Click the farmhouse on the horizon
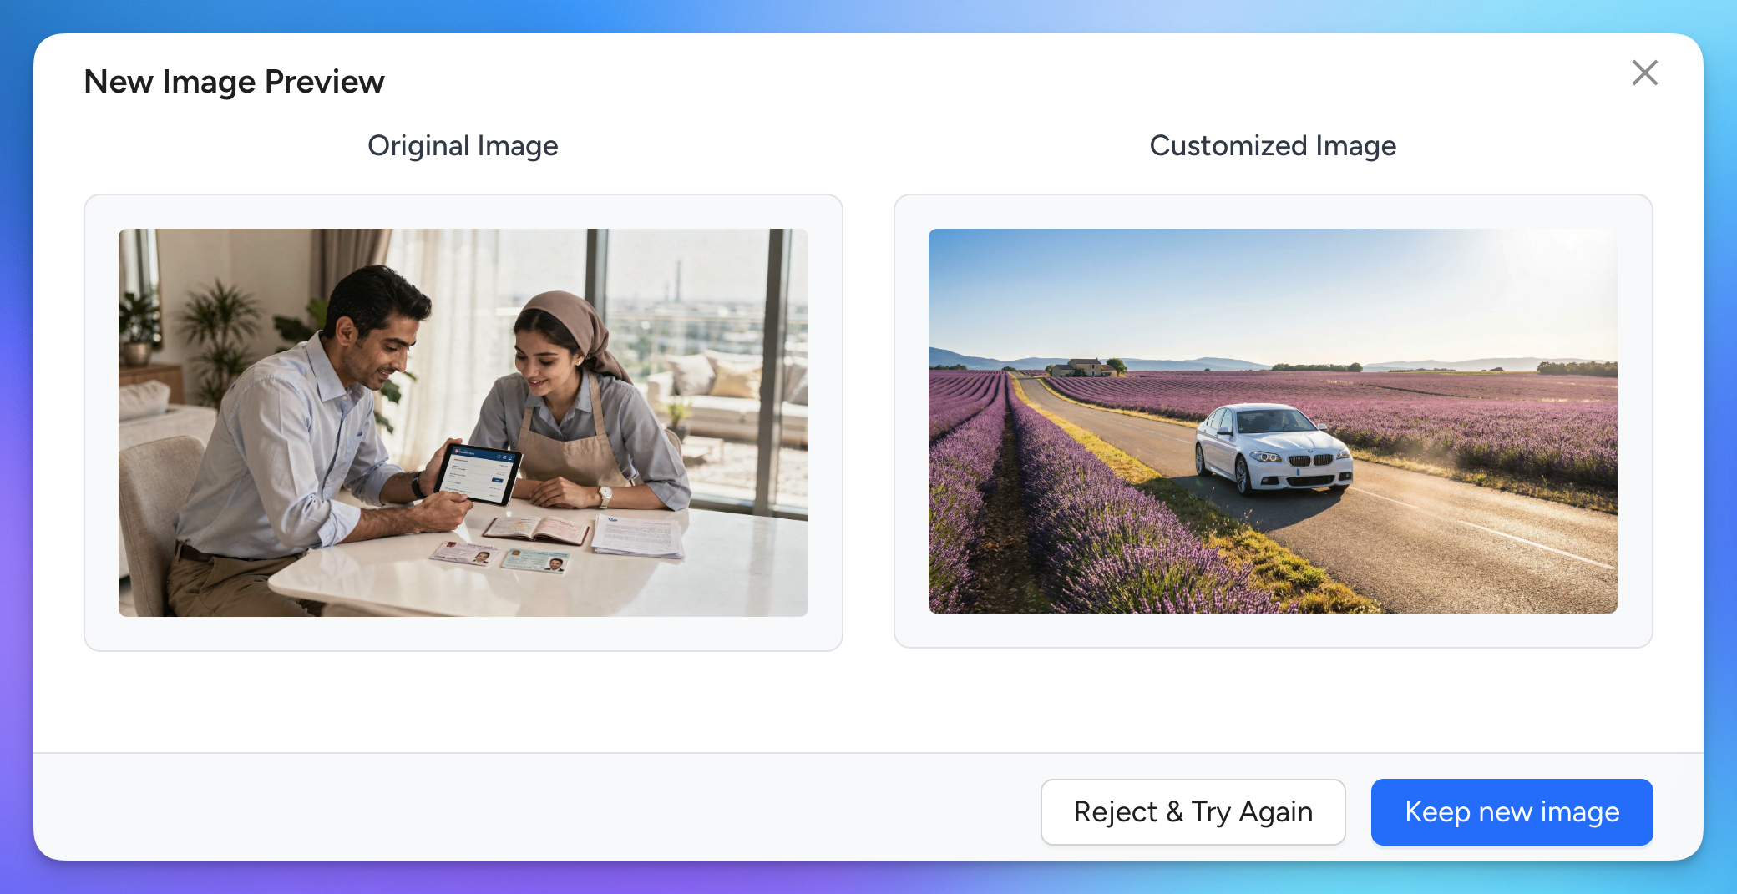Viewport: 1737px width, 894px height. [x=1084, y=366]
